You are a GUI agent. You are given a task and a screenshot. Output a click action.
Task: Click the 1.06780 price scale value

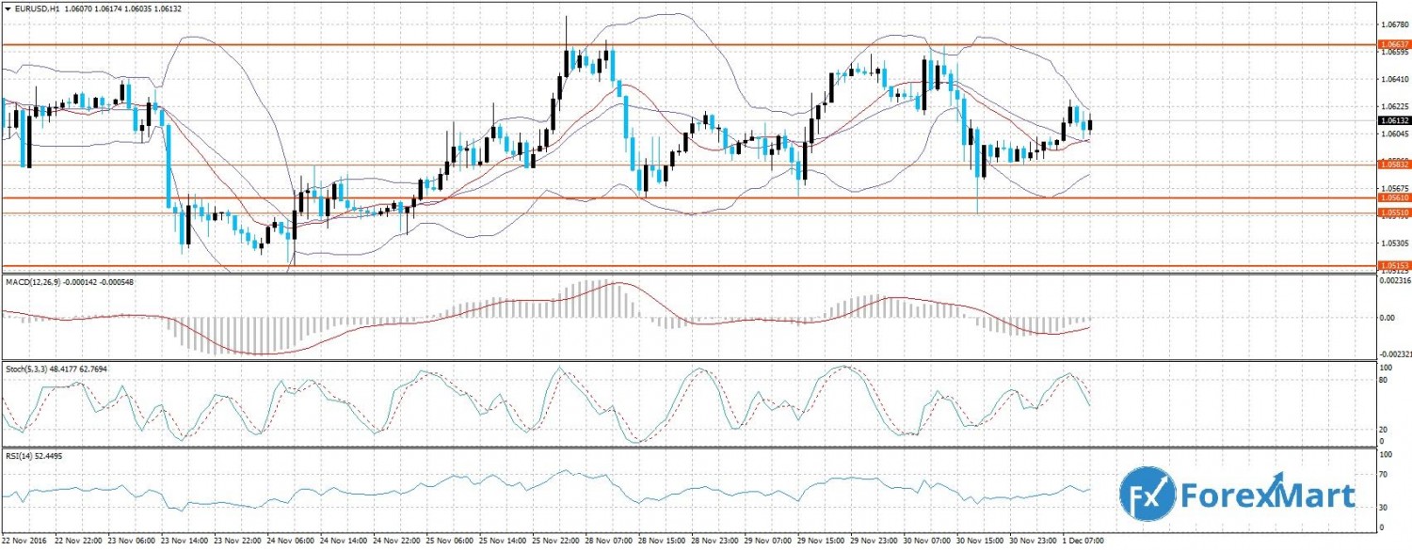pos(1393,24)
